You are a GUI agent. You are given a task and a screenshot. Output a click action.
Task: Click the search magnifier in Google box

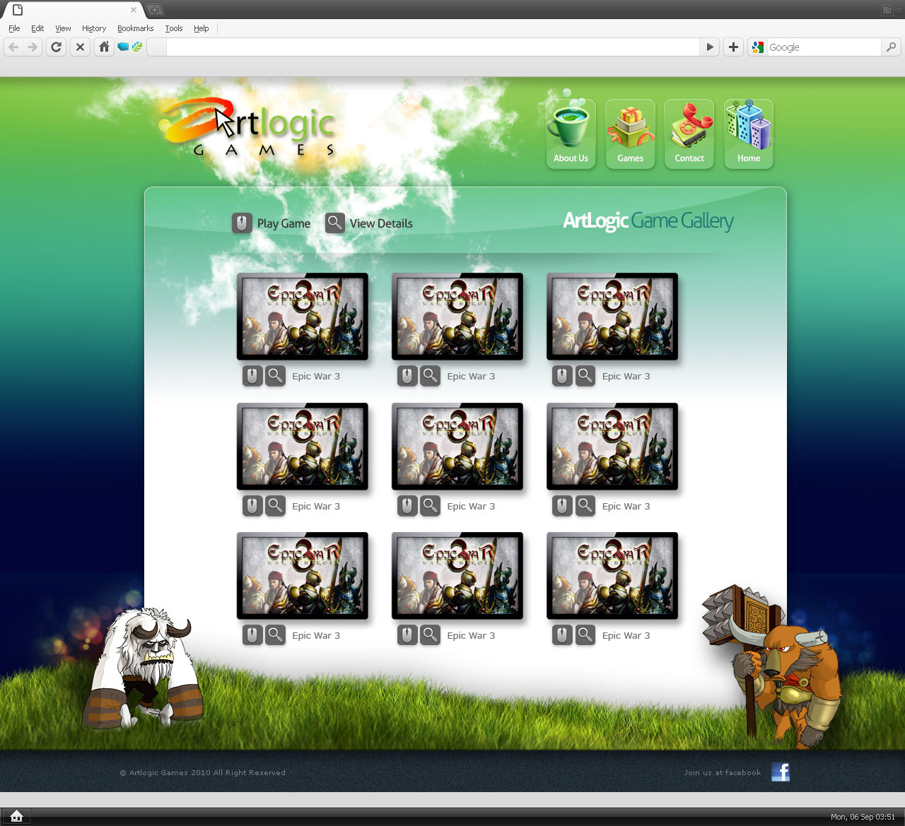(x=891, y=47)
